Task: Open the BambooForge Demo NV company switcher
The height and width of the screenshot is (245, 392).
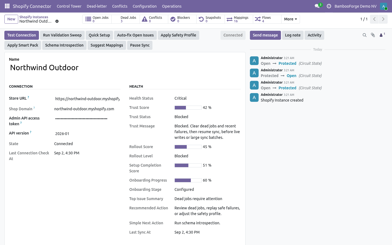Action: click(356, 6)
